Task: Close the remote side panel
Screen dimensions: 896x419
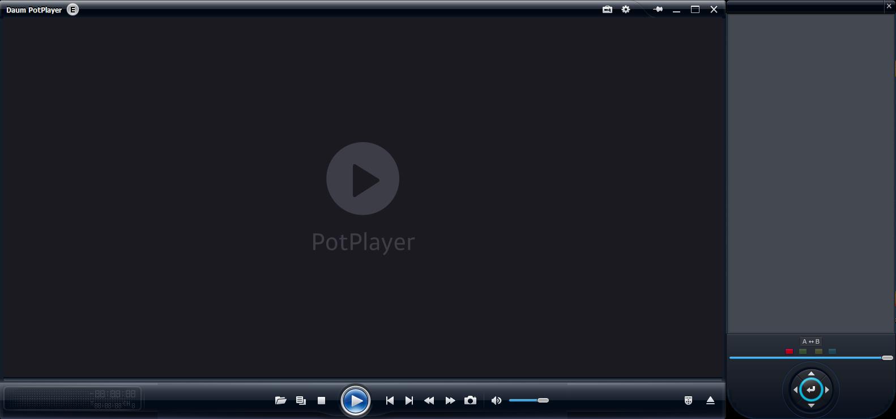Action: click(889, 6)
